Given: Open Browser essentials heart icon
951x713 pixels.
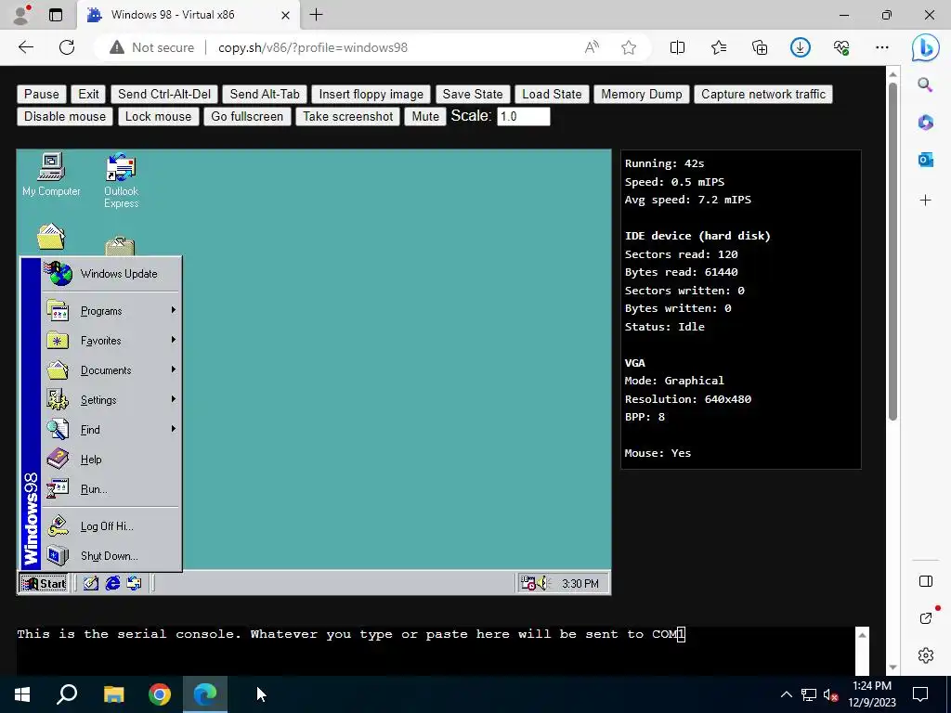Looking at the screenshot, I should coord(841,47).
